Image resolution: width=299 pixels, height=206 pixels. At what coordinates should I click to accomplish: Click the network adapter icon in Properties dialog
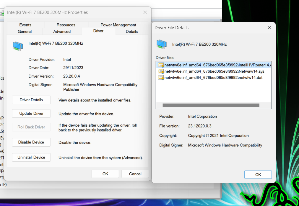(x=18, y=46)
